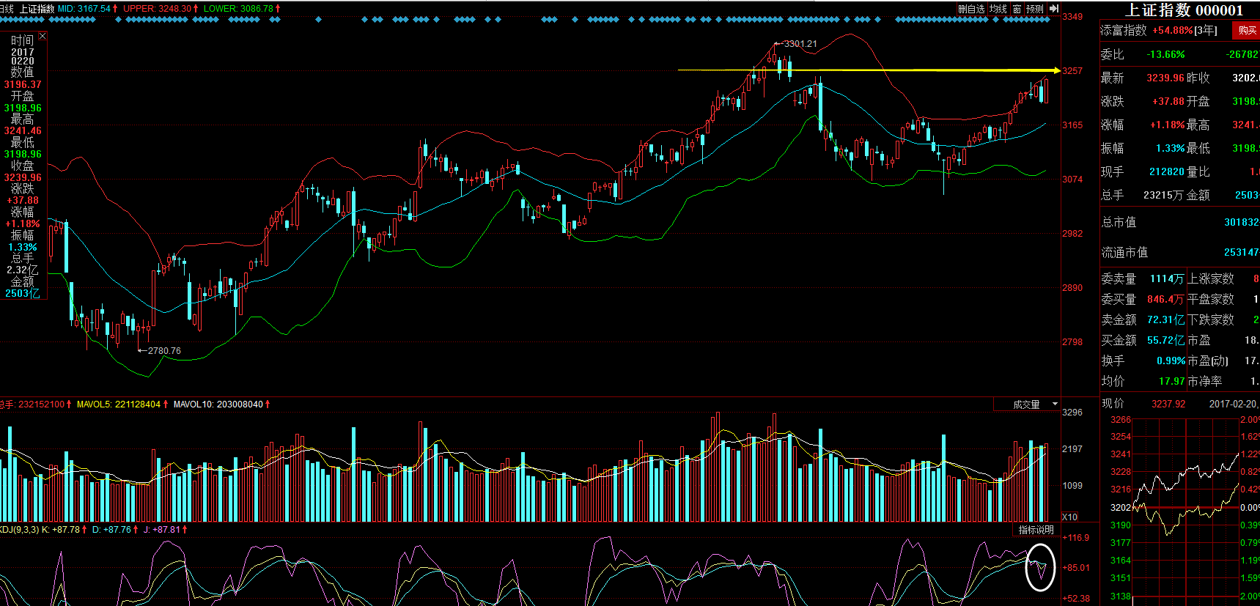The image size is (1260, 606).
Task: Click the 总市值 row
Action: coord(1179,222)
